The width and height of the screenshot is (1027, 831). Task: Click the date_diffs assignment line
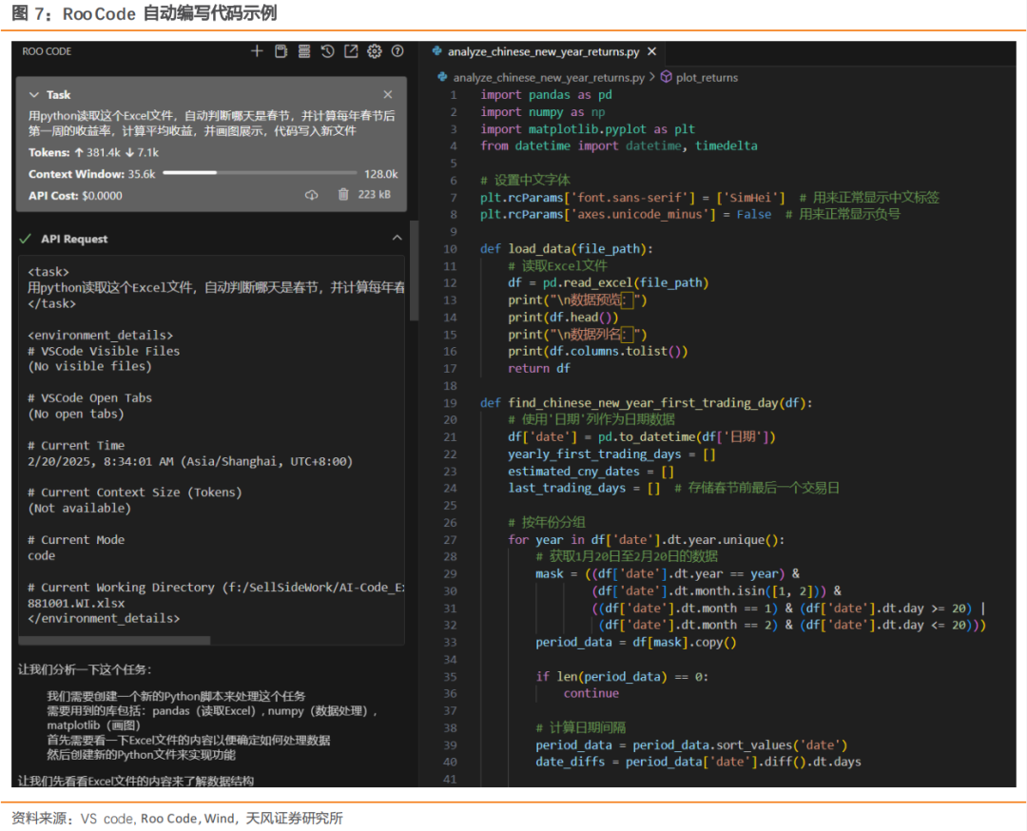pos(698,763)
